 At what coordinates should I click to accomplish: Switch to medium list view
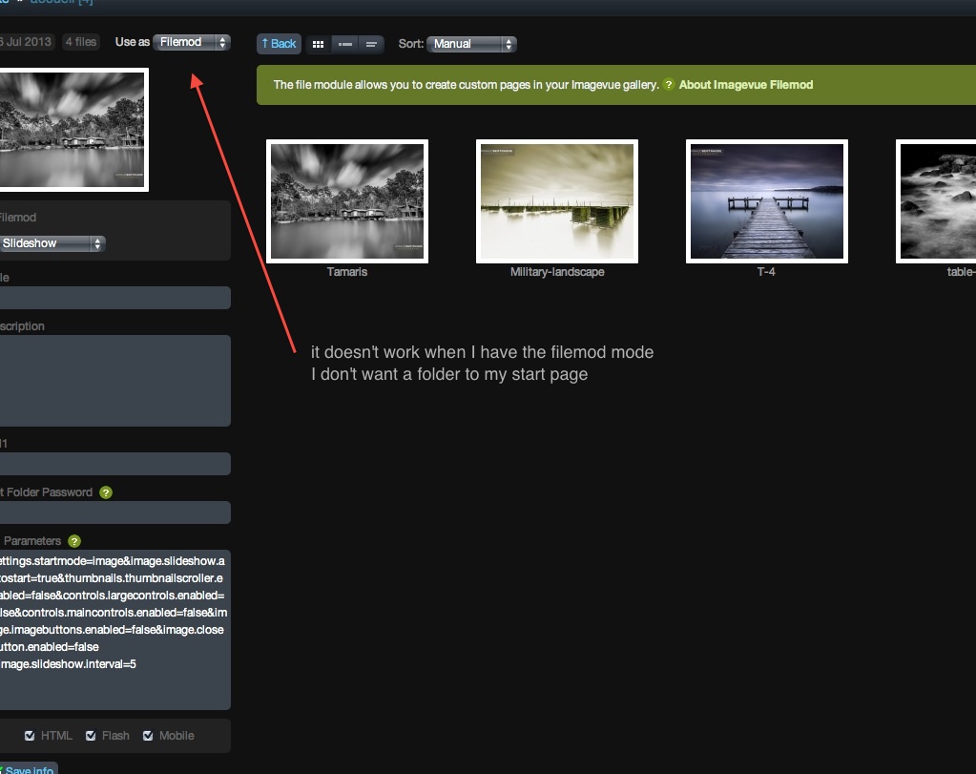pyautogui.click(x=344, y=44)
